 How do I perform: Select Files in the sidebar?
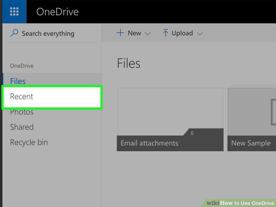(52, 81)
